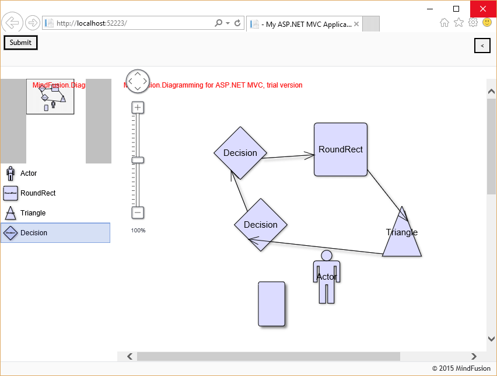Switch to the My ASP.NET MVC Application tab
The height and width of the screenshot is (376, 497).
click(x=303, y=24)
